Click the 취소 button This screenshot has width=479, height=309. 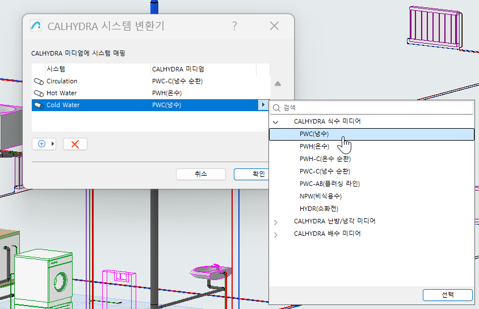tap(201, 174)
